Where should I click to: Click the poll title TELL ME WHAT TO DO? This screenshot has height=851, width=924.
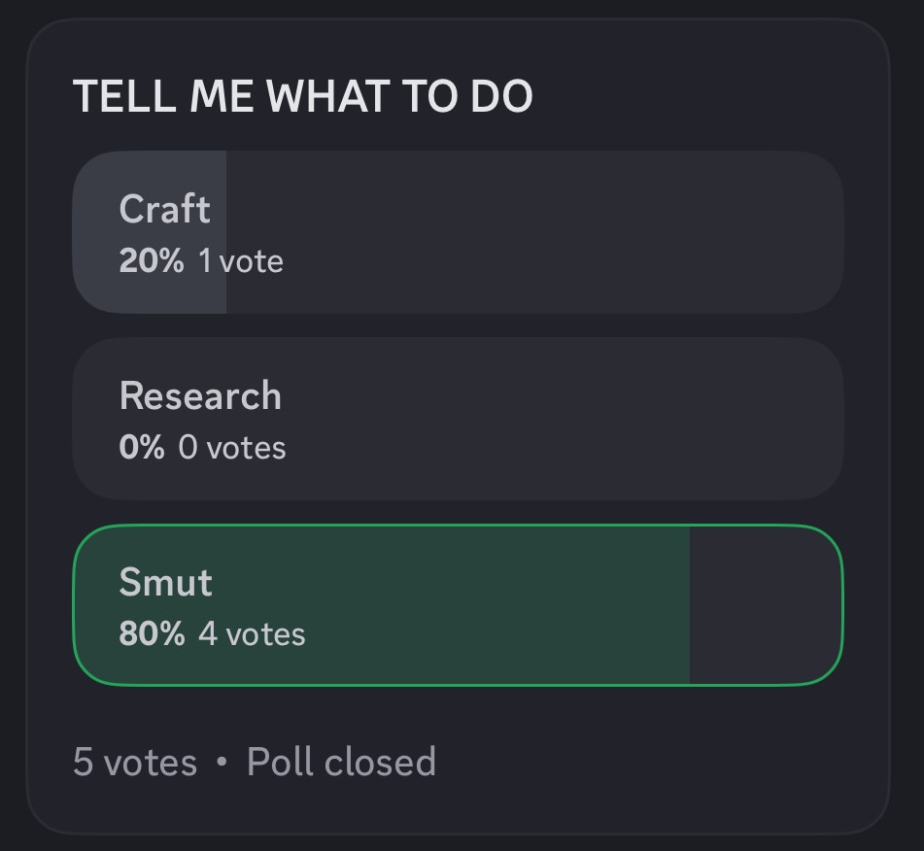pos(302,96)
